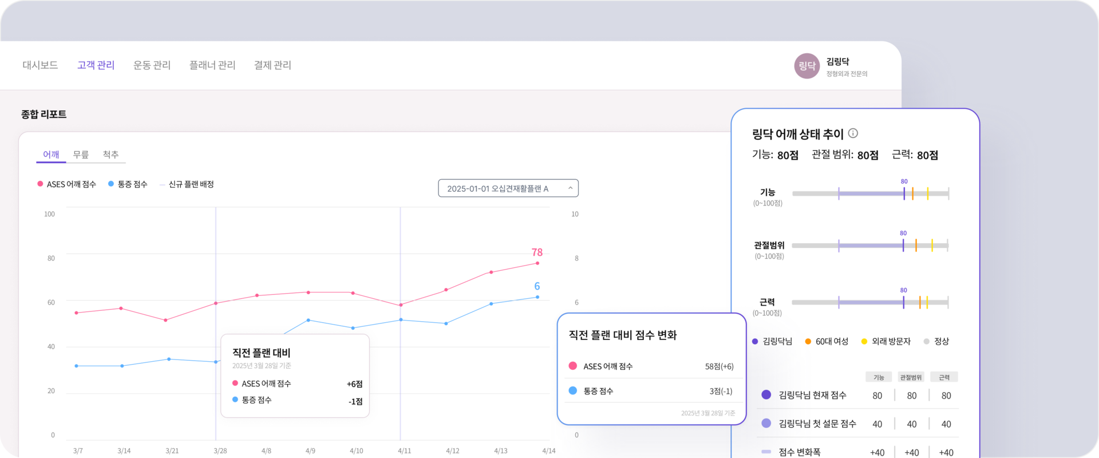Click the 근력 column chip in score table

[x=944, y=377]
